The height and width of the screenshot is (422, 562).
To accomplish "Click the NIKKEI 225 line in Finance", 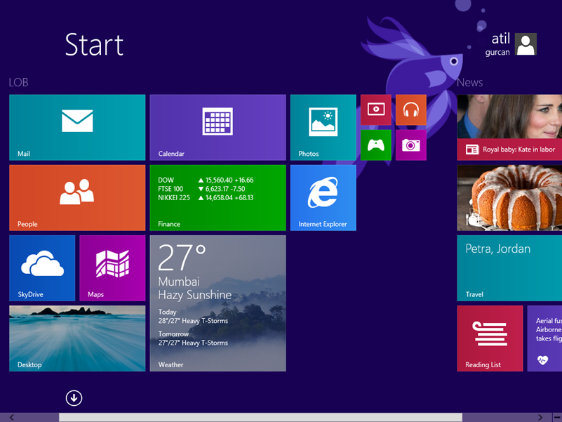I will coord(206,198).
